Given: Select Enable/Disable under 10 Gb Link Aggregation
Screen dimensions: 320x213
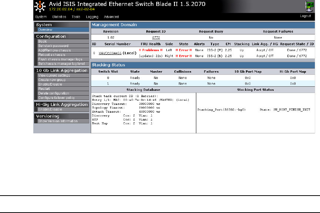Looking at the screenshot, I should [x=63, y=84].
